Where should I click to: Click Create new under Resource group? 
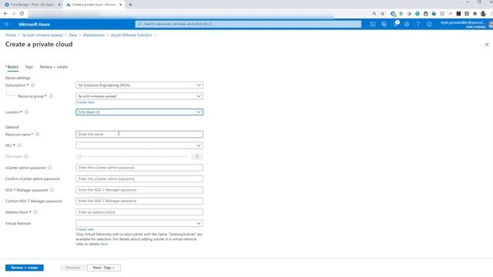[x=85, y=102]
